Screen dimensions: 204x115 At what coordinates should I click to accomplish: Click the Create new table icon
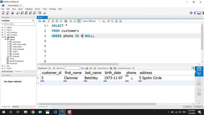22,13
